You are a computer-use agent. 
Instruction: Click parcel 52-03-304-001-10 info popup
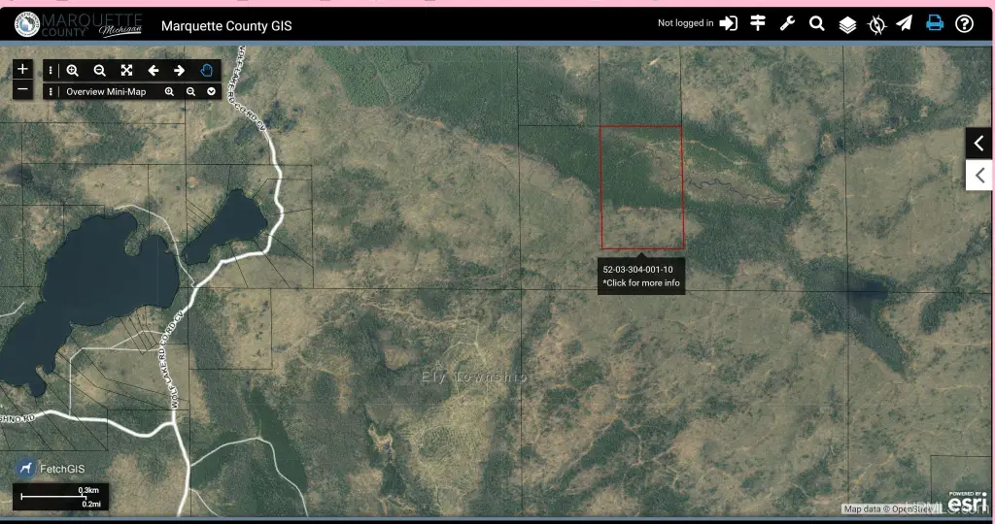coord(641,277)
